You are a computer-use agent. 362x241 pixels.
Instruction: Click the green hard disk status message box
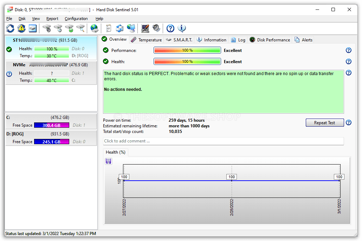223,92
